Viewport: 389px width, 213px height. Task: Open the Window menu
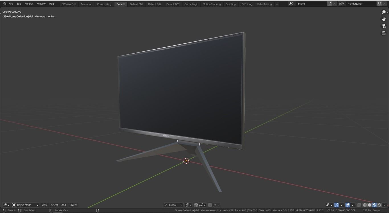(x=41, y=4)
